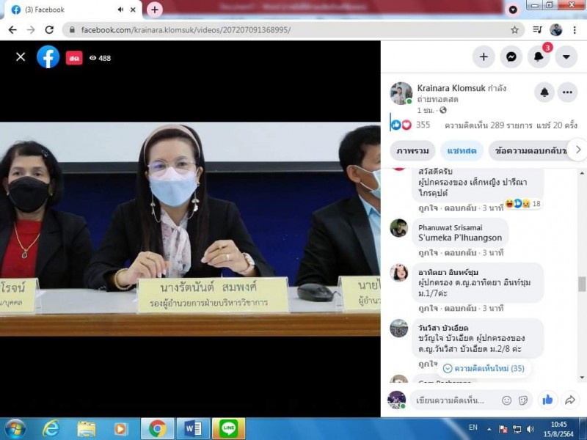Image resolution: width=587 pixels, height=440 pixels.
Task: Open Phanuwat Srisamai's profile name
Action: pyautogui.click(x=450, y=227)
